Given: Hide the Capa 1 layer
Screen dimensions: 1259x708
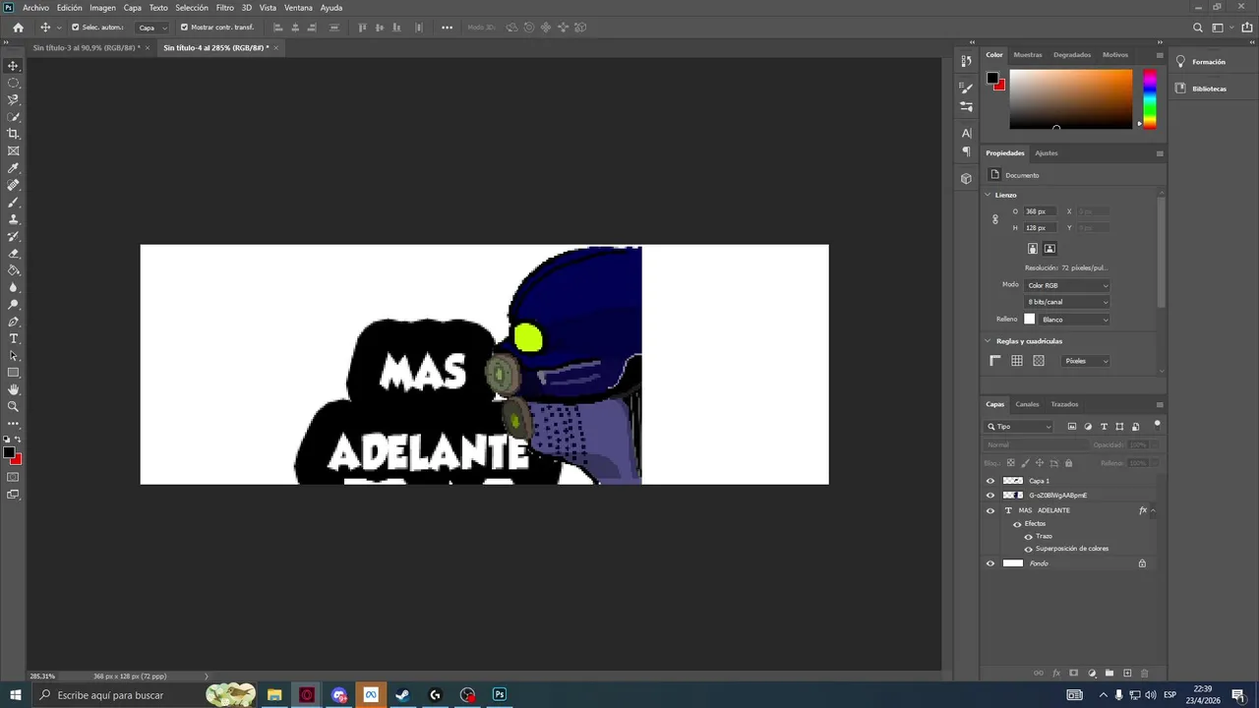Looking at the screenshot, I should [990, 481].
